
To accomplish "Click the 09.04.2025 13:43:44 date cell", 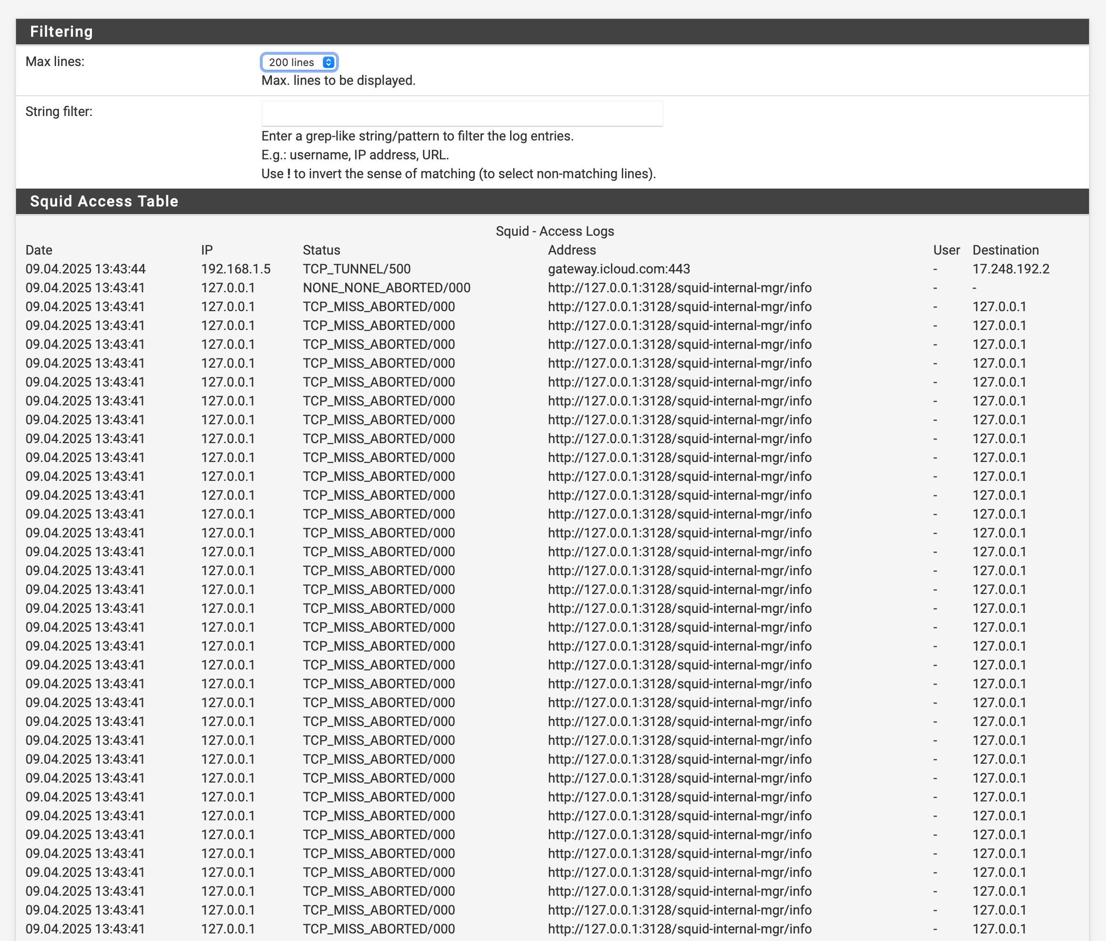I will 85,269.
